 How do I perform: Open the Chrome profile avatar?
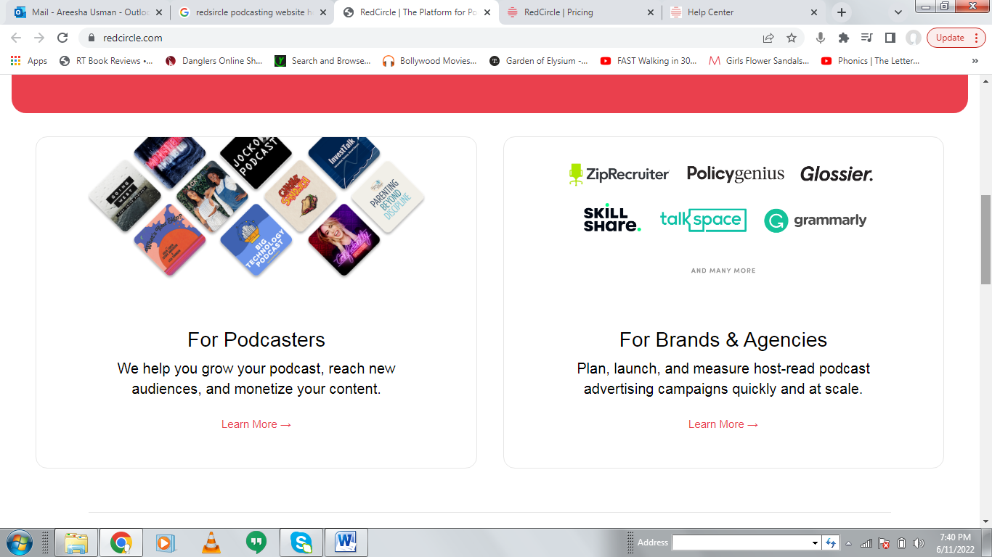click(914, 38)
